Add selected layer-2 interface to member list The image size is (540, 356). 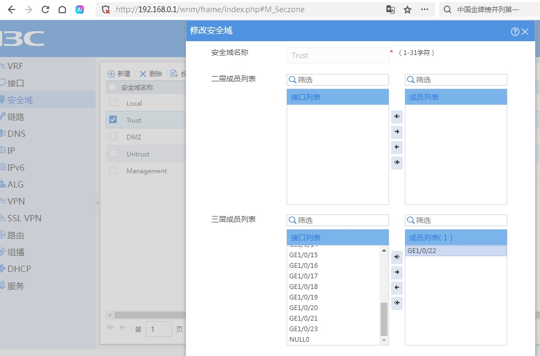coord(397,132)
